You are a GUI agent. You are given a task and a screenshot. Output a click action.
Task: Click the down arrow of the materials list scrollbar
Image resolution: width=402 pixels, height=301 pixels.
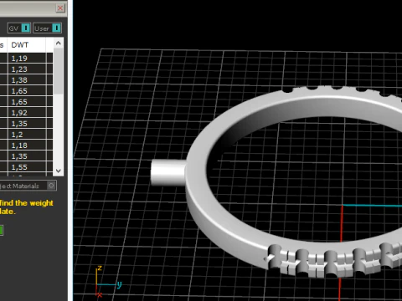point(59,171)
